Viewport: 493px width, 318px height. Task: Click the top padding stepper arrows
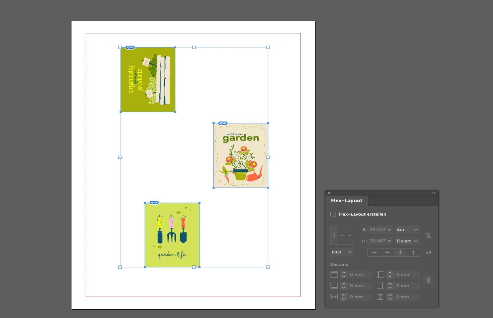click(x=344, y=274)
